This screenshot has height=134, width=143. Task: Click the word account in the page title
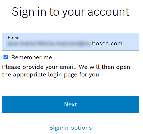pos(108,12)
